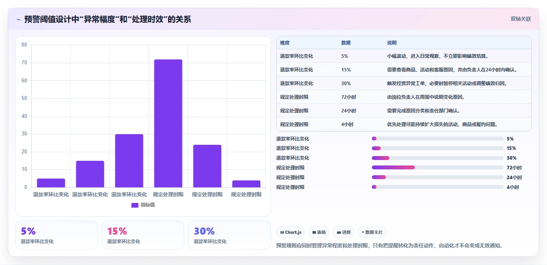Click the description starting 小幅波动，进入日常观察
Screen dimensions: 547x265
tap(438, 56)
